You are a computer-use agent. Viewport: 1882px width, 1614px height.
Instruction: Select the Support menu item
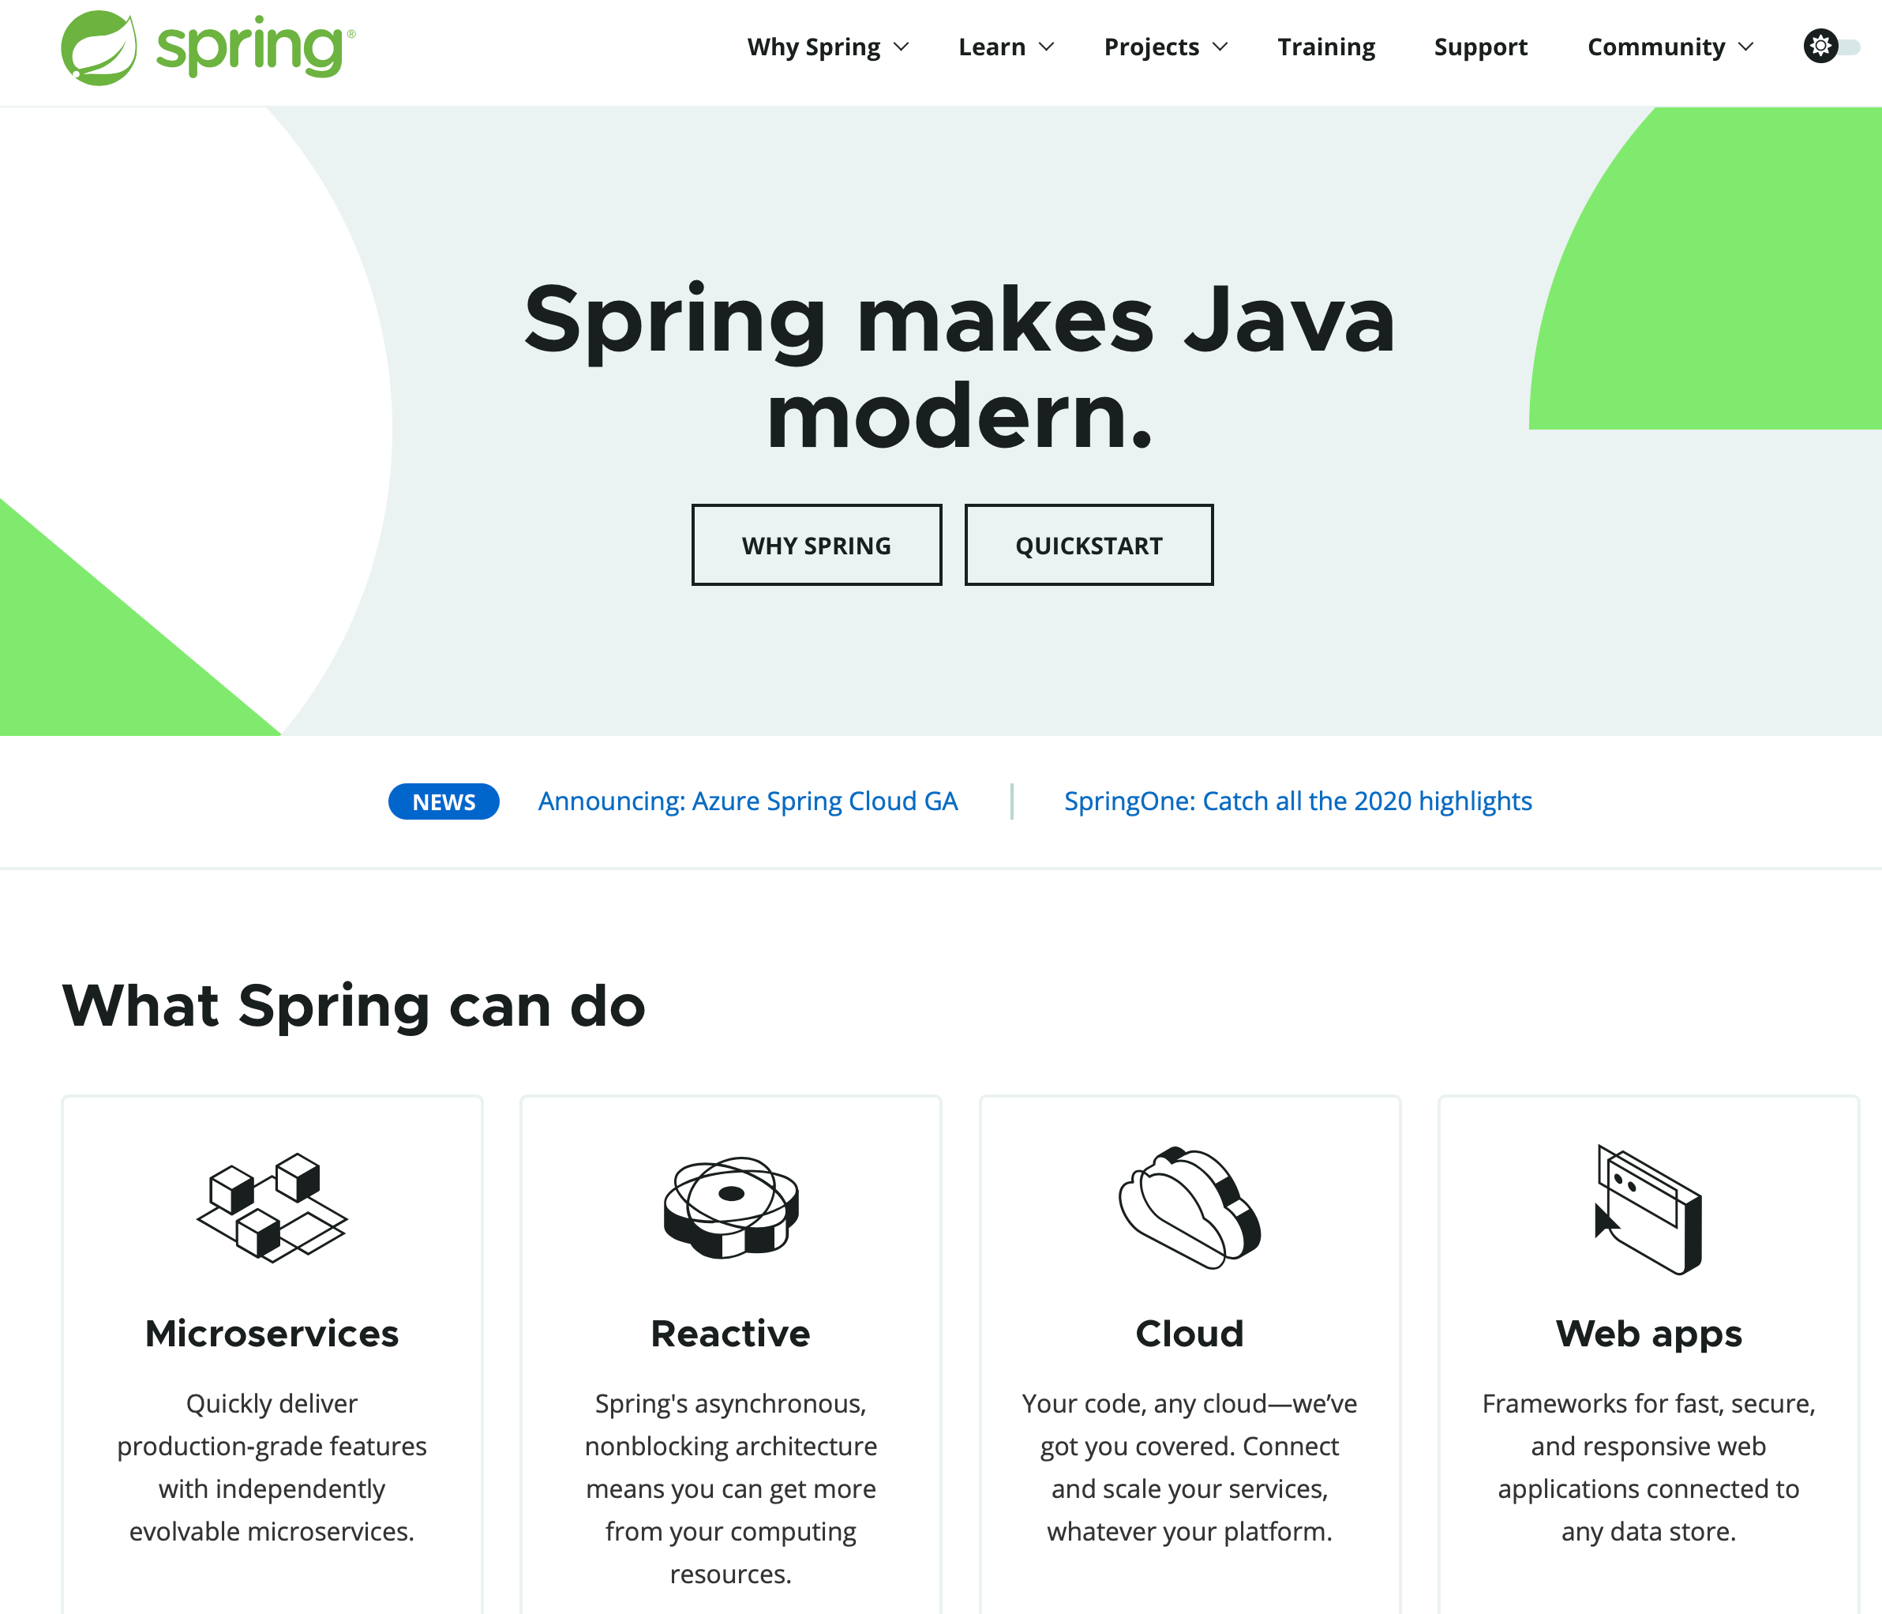pyautogui.click(x=1480, y=47)
